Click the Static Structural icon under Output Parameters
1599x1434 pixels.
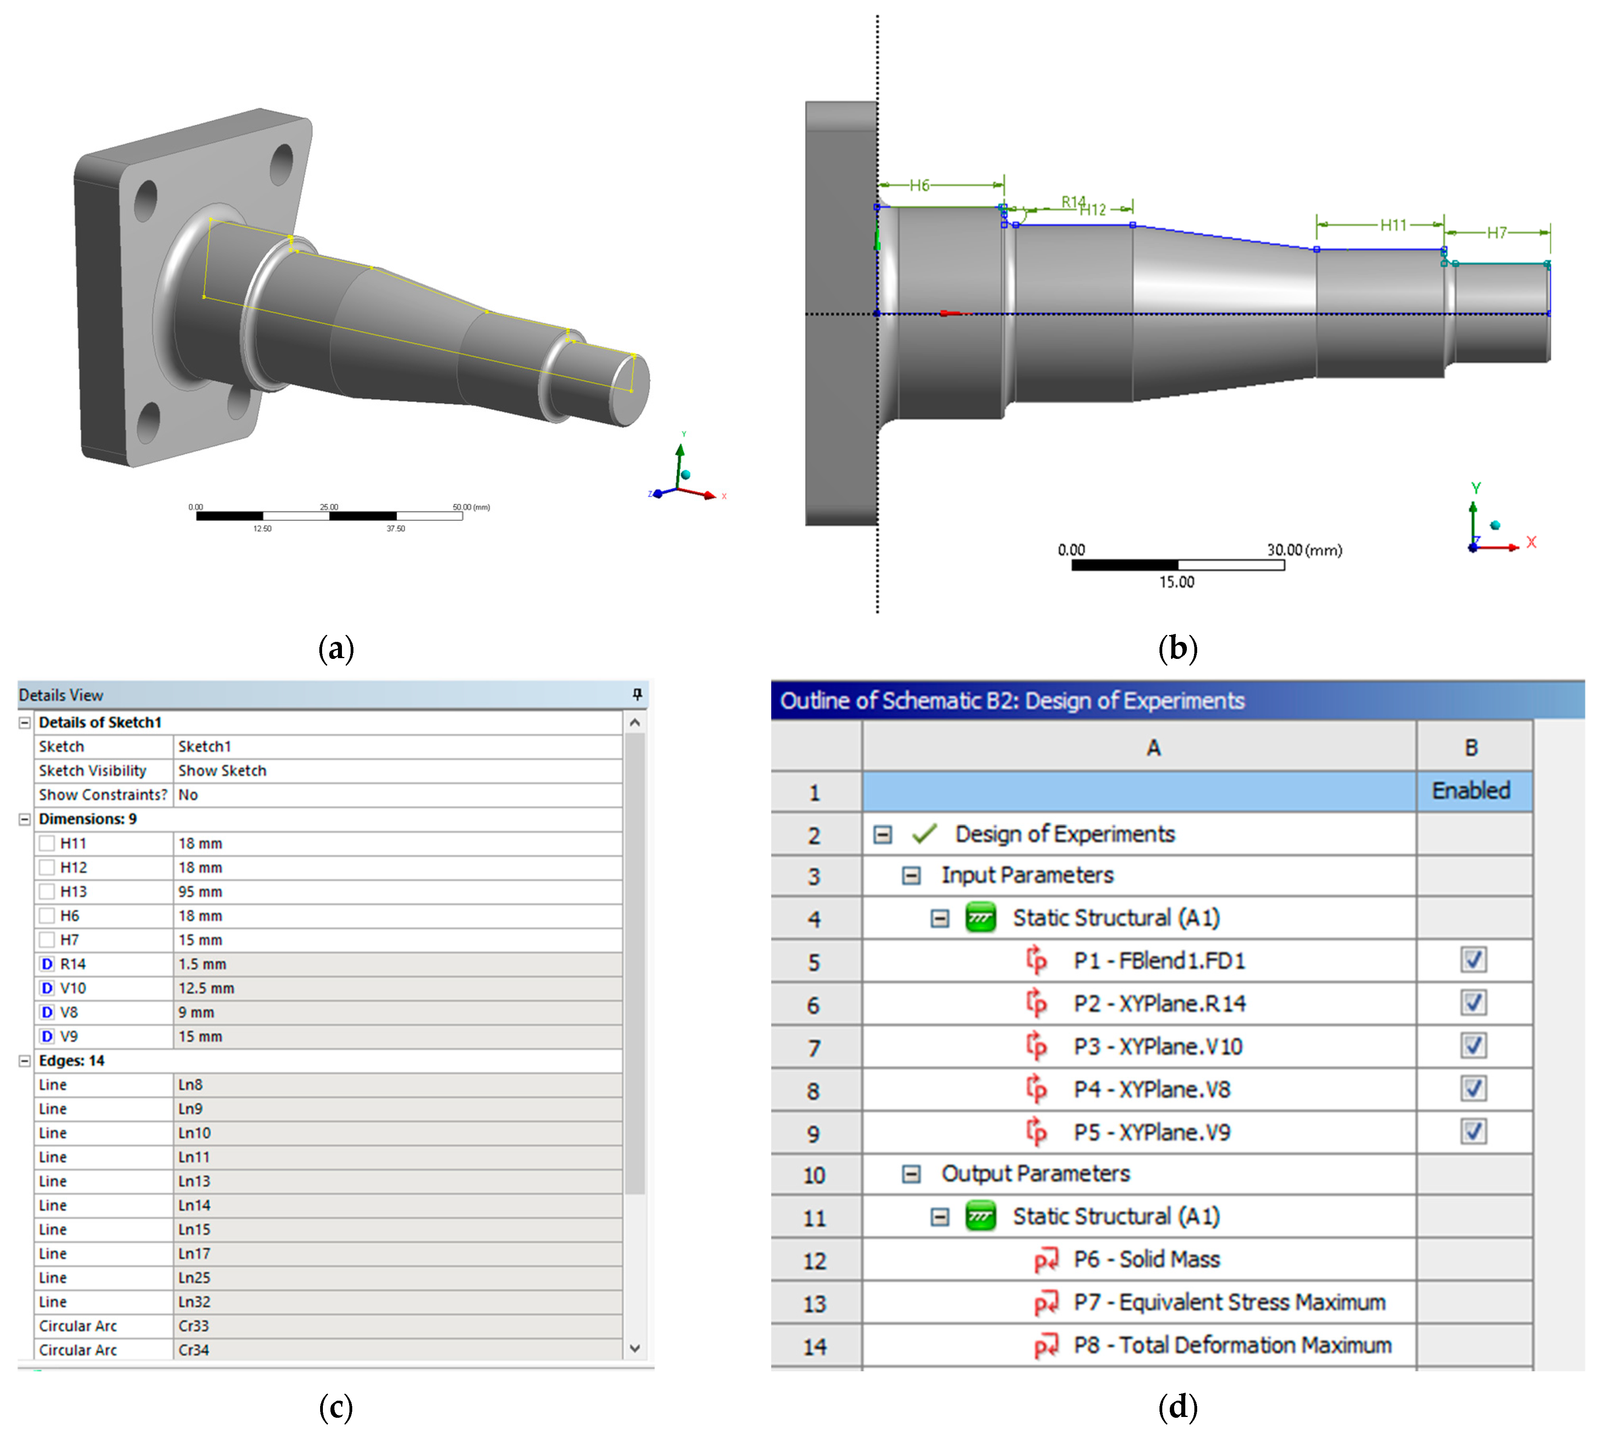(980, 1216)
